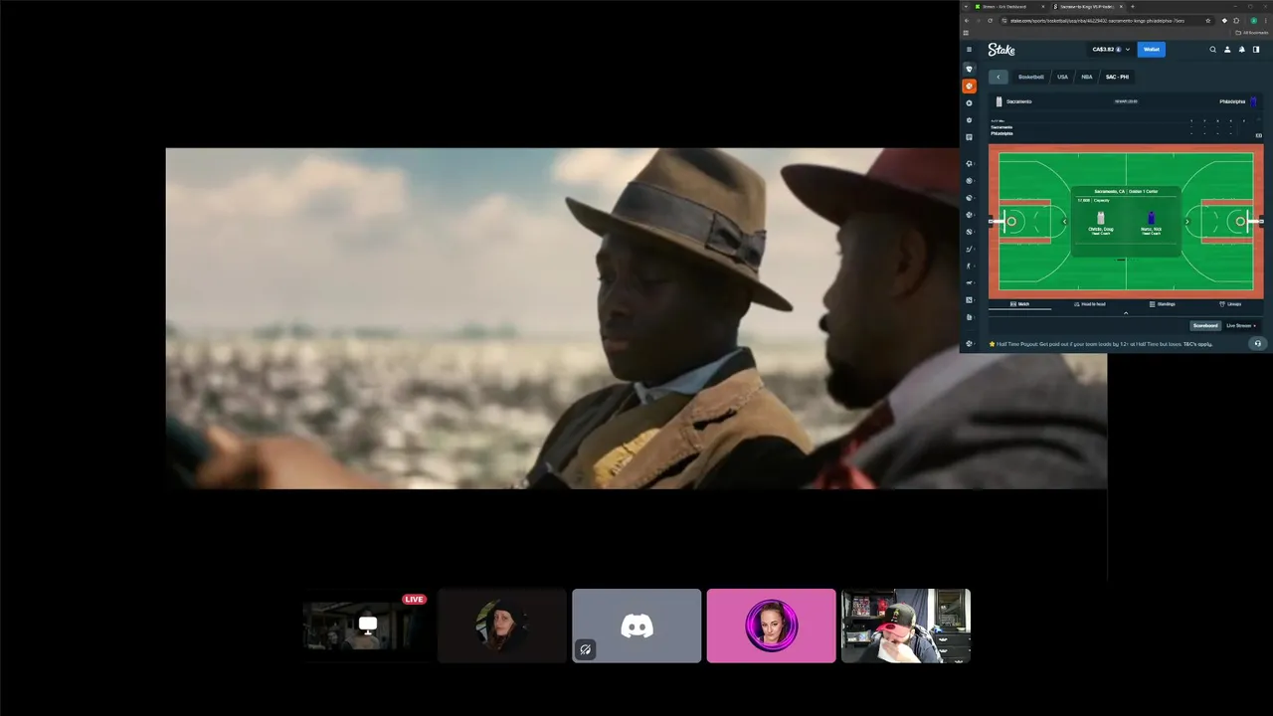Select the Match widget tab
Image resolution: width=1273 pixels, height=716 pixels.
click(1020, 304)
